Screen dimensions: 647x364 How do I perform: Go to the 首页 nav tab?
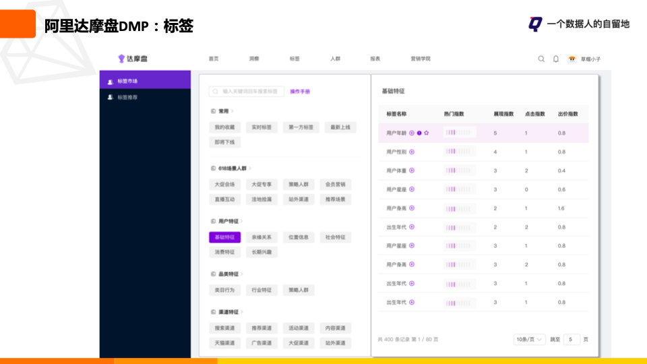214,59
